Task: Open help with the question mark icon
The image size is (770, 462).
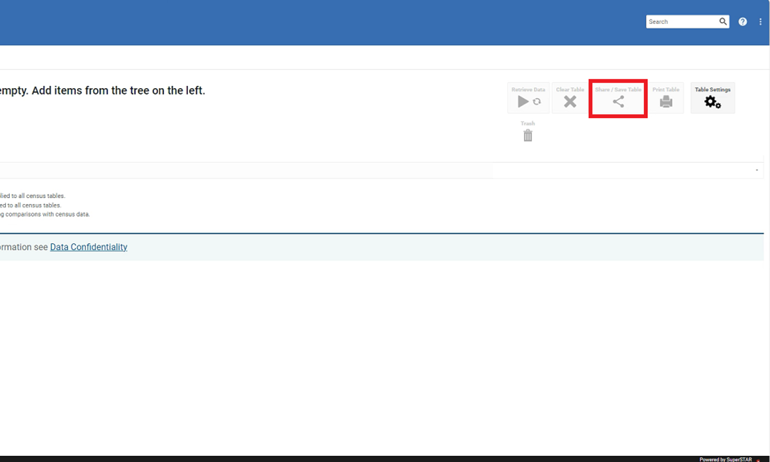Action: [743, 22]
